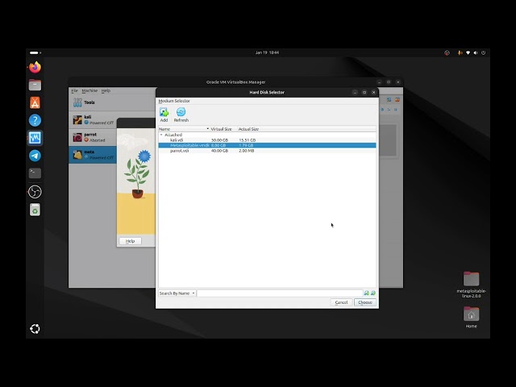Screen dimensions: 516x387
Task: Click Show Applications Ubuntu logo
Action: pyautogui.click(x=35, y=329)
